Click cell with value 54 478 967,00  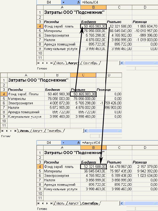(119, 167)
